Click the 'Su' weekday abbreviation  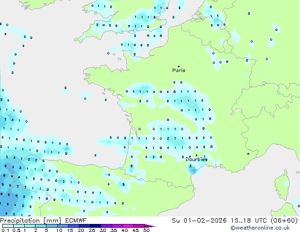tap(176, 221)
